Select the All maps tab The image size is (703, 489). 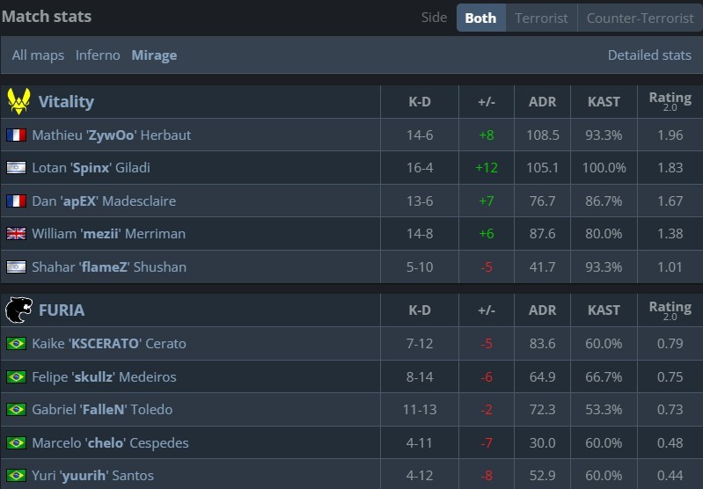(x=38, y=55)
